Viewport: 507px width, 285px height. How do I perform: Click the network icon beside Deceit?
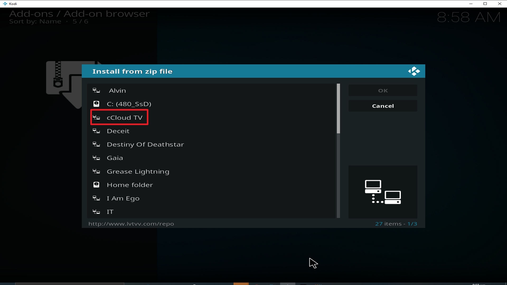click(96, 131)
